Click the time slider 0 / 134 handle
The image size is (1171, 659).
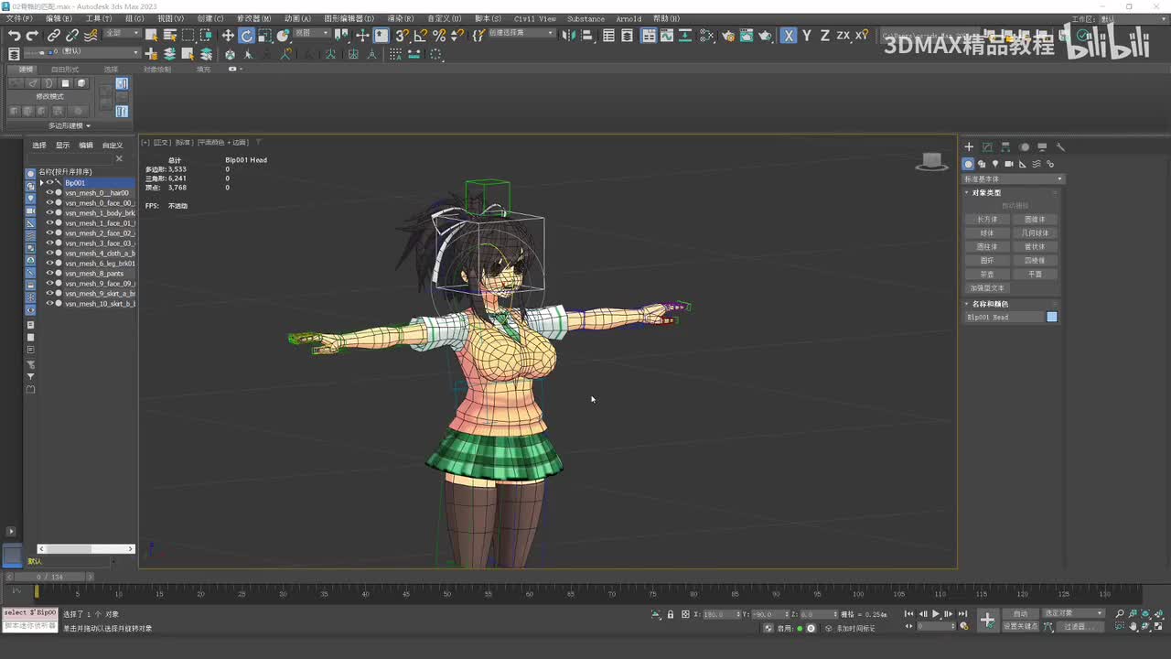(50, 577)
